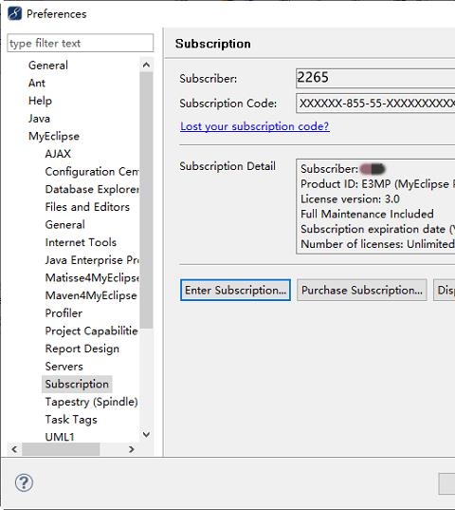The image size is (455, 510).
Task: Open the Database Explorer item
Action: [92, 189]
